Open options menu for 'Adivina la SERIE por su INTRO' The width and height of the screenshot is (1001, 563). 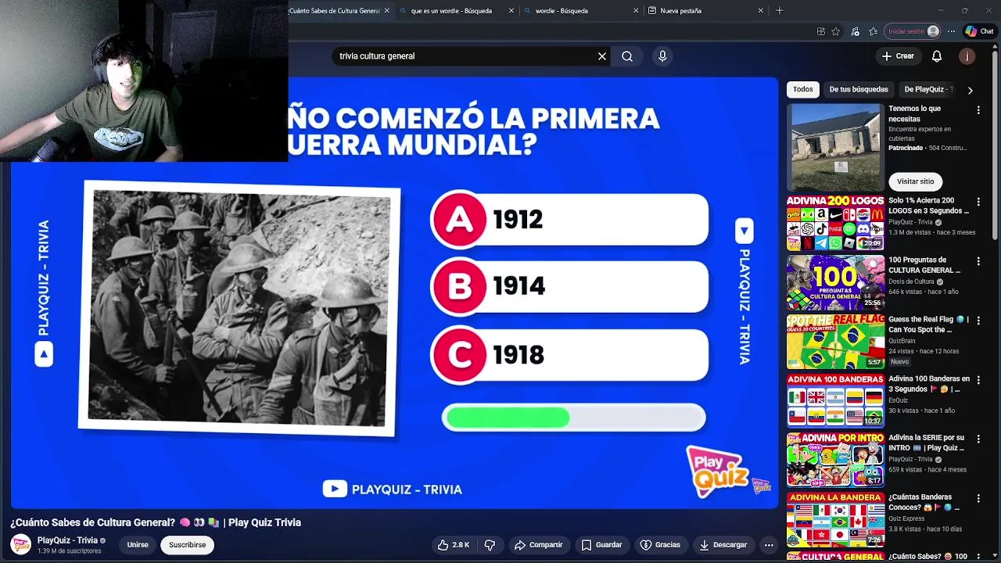[978, 439]
